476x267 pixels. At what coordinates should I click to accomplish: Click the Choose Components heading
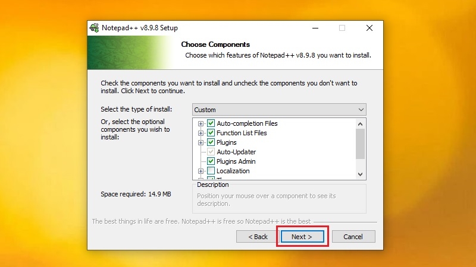tap(215, 44)
